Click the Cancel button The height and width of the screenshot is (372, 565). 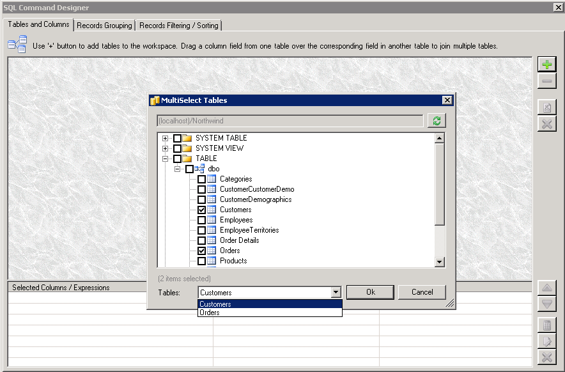tap(422, 292)
